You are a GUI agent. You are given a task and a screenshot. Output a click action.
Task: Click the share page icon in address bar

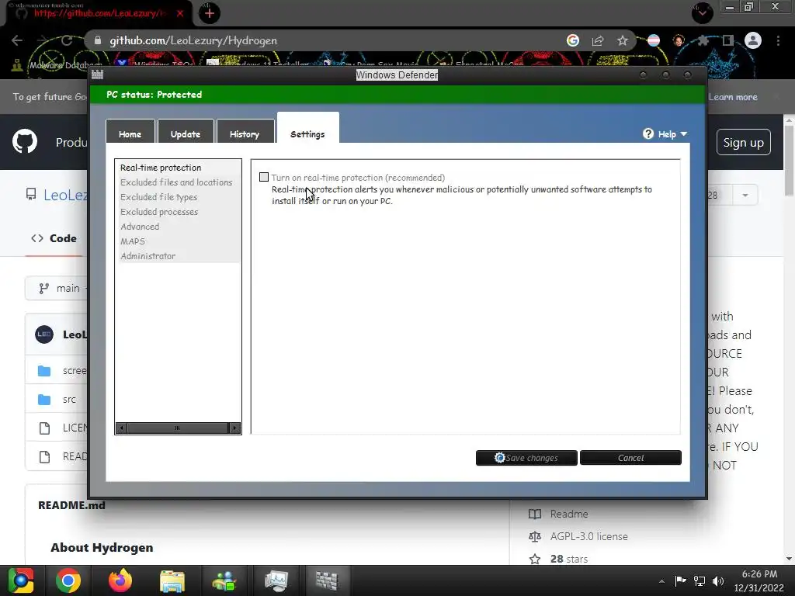coord(598,40)
